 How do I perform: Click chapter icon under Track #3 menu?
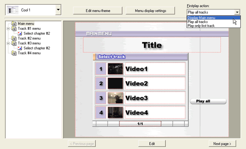(20, 48)
